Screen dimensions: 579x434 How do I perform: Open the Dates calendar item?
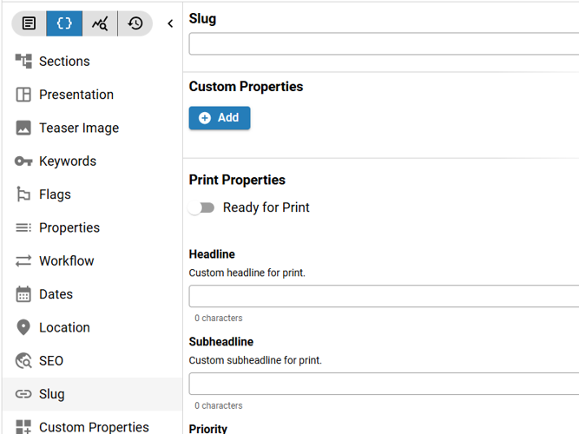coord(56,294)
